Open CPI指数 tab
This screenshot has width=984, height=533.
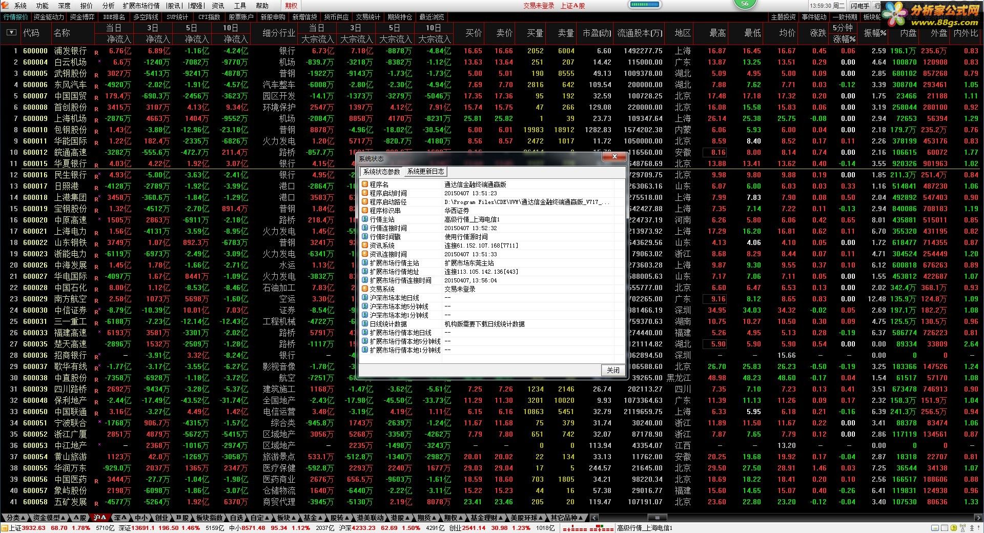(x=209, y=17)
